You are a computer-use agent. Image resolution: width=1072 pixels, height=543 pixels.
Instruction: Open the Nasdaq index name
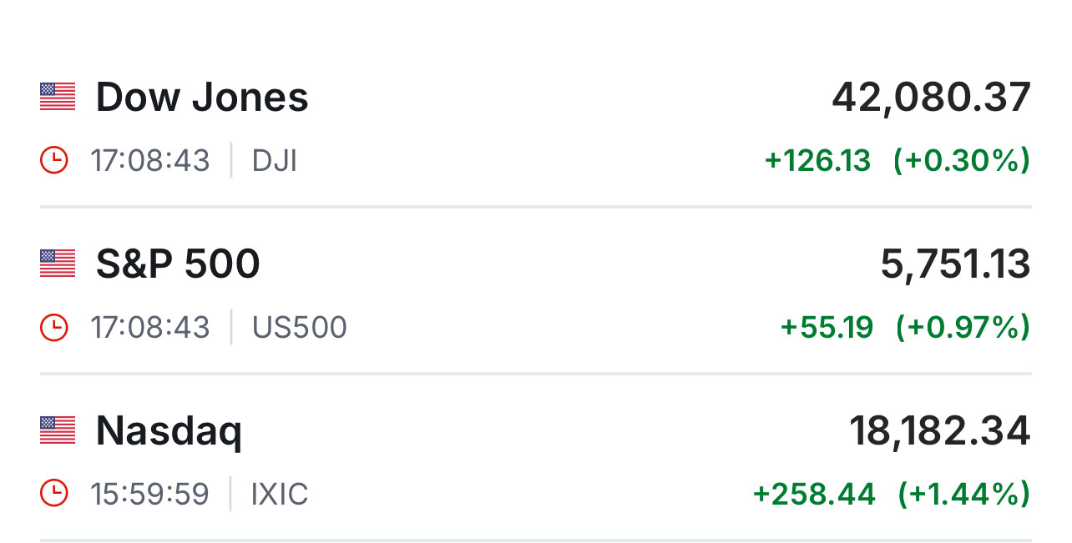point(169,430)
